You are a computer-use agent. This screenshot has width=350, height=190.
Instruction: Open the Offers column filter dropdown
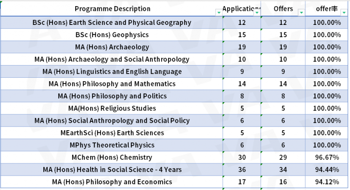click(301, 13)
